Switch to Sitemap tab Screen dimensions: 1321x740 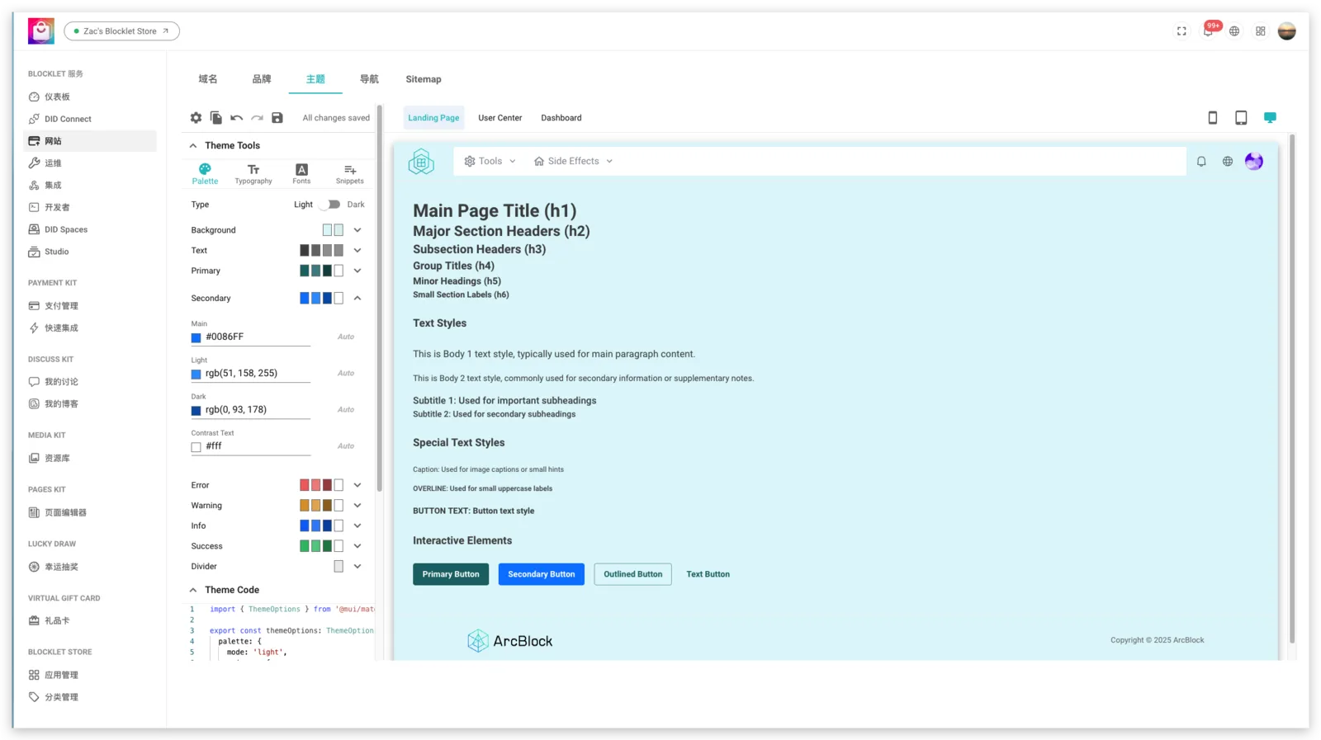[424, 79]
